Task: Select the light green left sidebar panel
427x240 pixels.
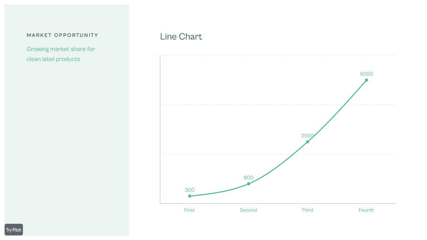Action: coord(67,120)
